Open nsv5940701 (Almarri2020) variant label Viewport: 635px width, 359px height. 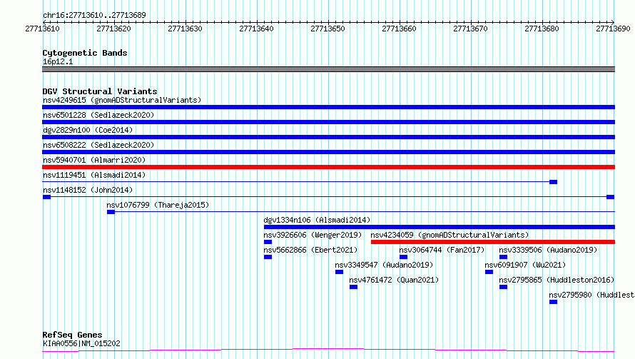click(x=94, y=160)
